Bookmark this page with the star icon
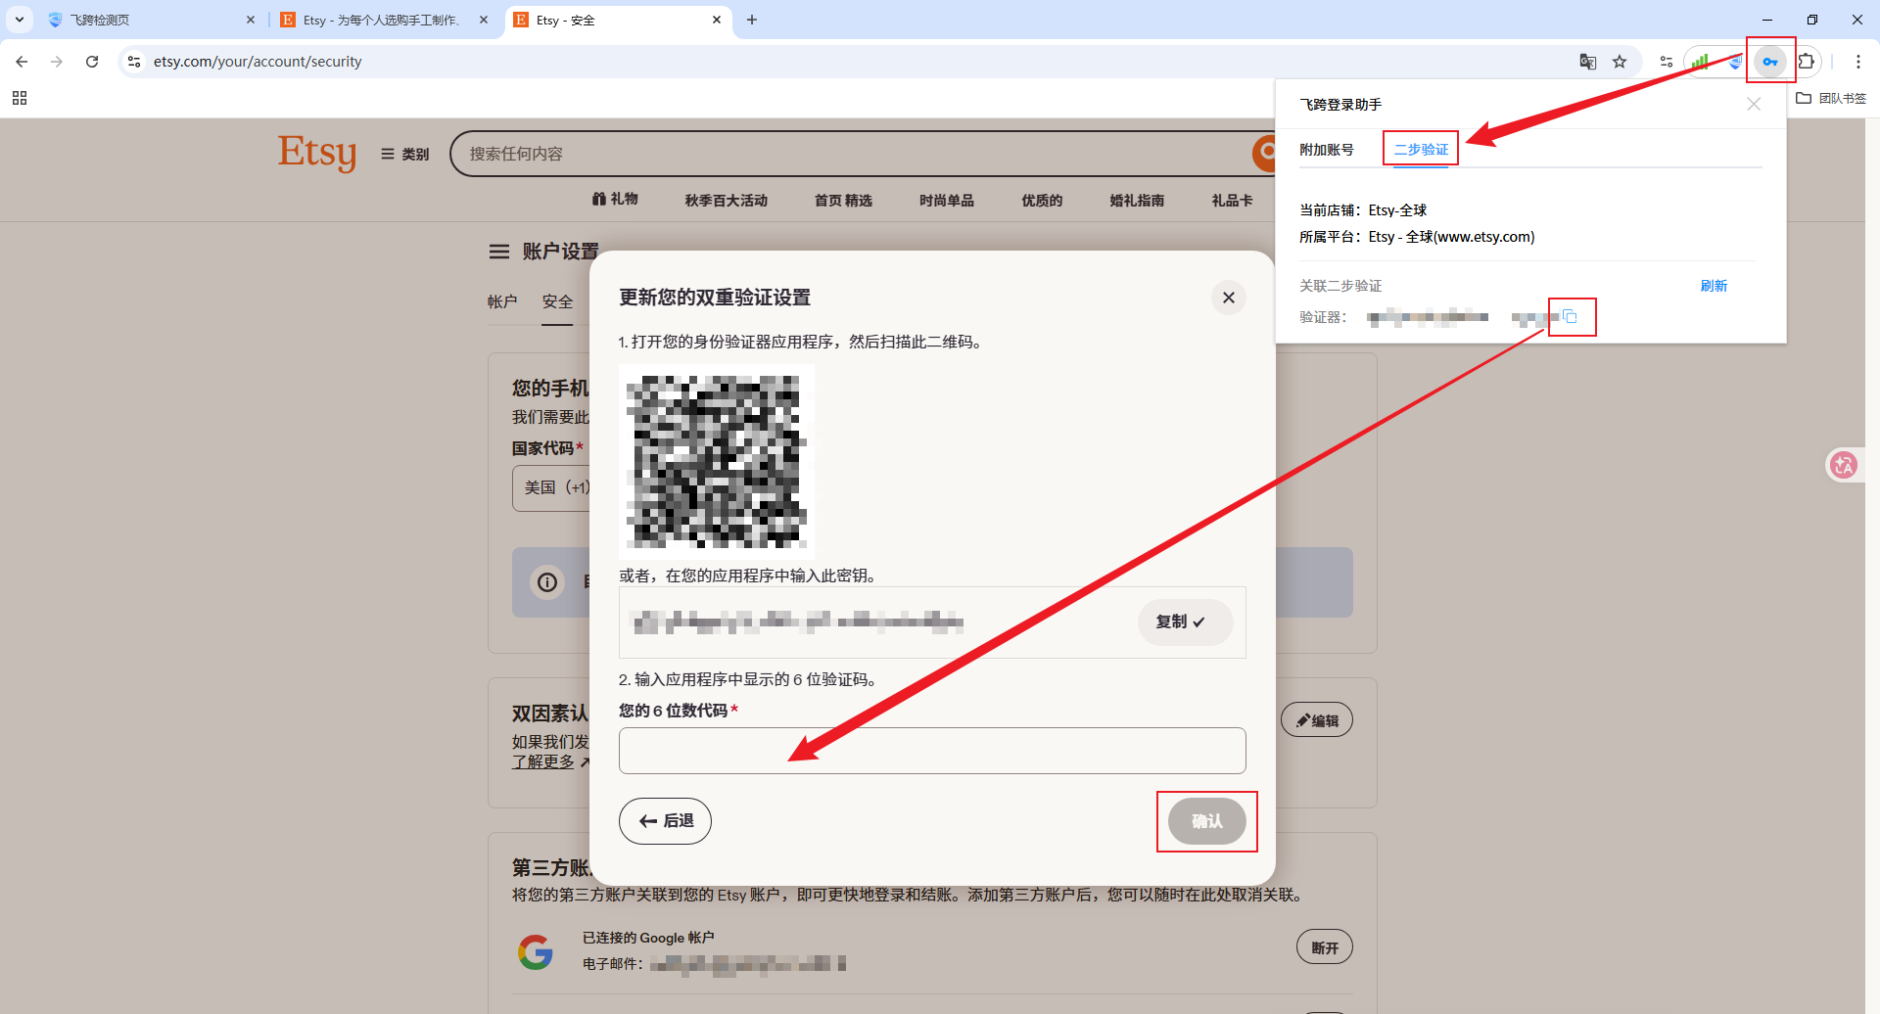The image size is (1880, 1014). (x=1620, y=62)
